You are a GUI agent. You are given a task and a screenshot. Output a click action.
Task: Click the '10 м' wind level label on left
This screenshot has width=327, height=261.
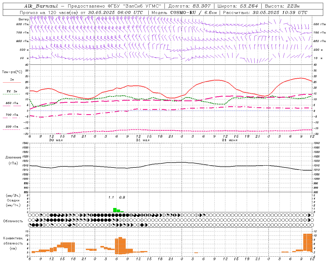[x=24, y=58]
